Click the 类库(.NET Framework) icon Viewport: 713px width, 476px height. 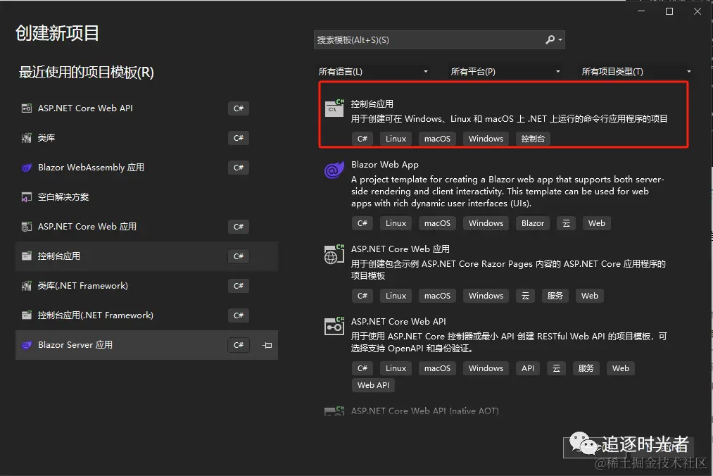(27, 286)
